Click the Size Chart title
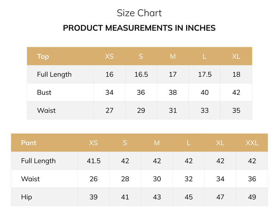 [139, 13]
